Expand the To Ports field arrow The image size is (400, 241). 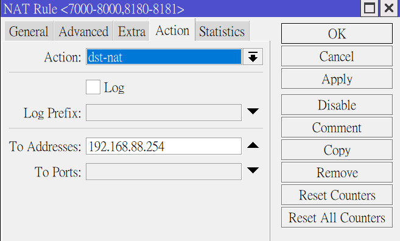253,170
